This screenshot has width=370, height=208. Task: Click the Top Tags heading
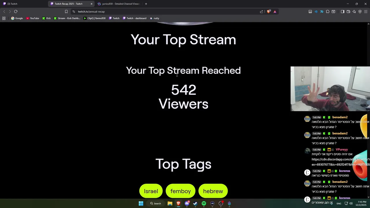point(183,164)
